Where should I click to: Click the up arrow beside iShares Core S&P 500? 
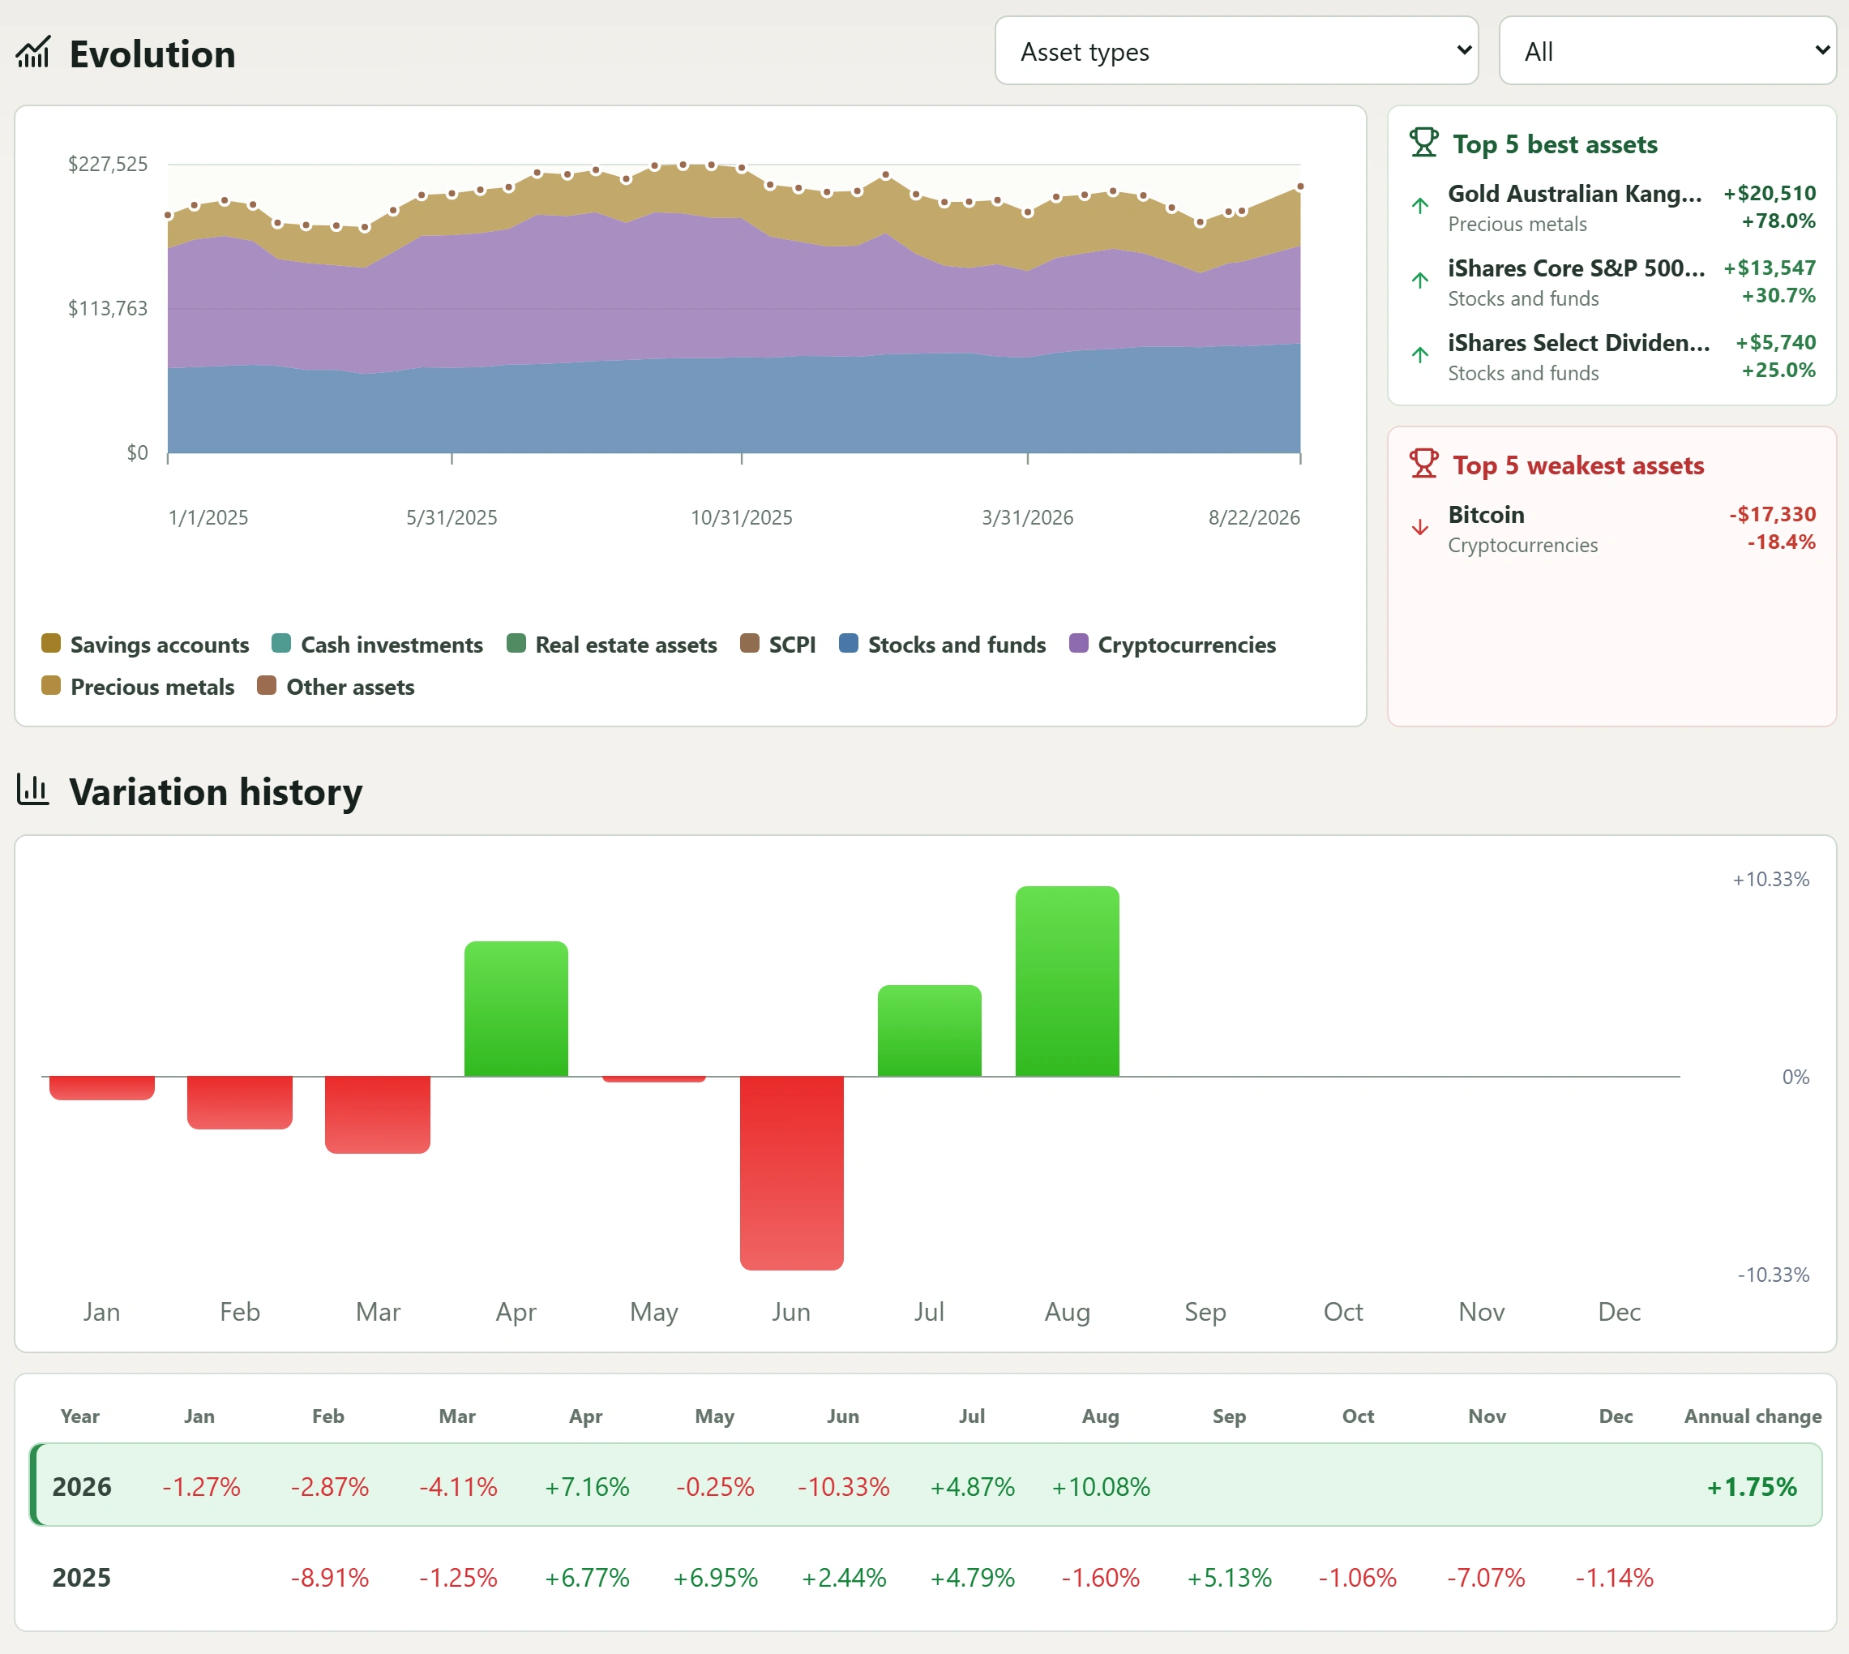(x=1420, y=280)
